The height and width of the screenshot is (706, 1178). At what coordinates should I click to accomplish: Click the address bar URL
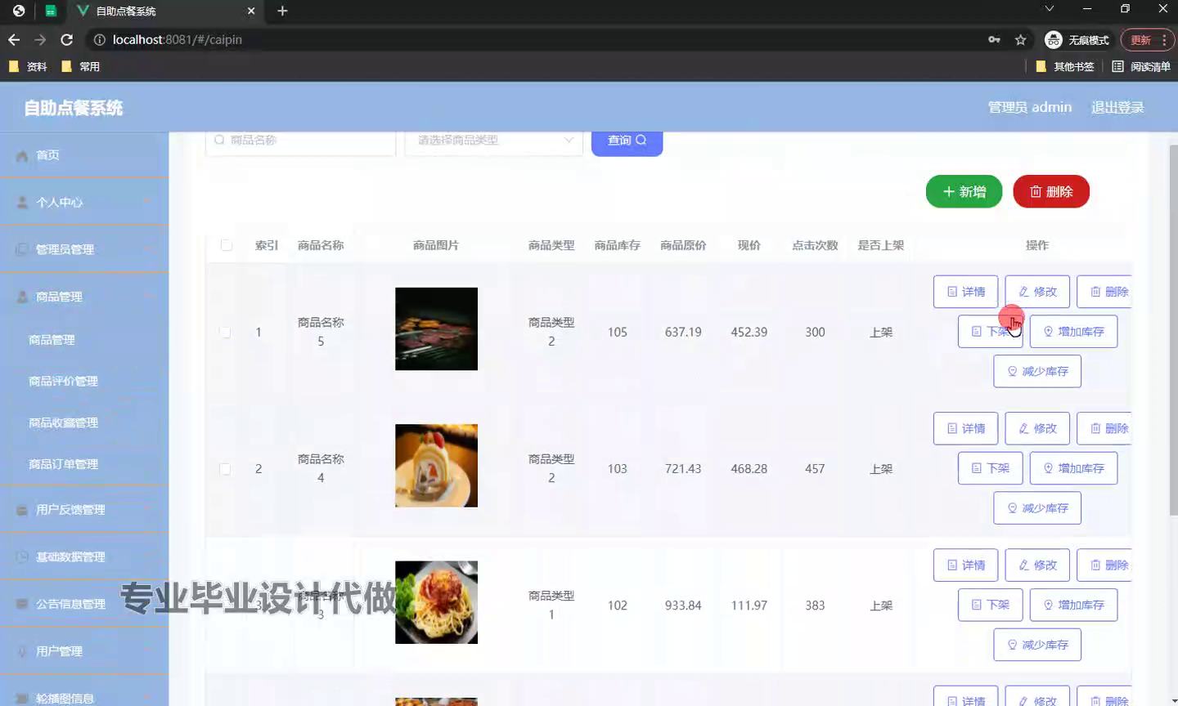tap(178, 39)
